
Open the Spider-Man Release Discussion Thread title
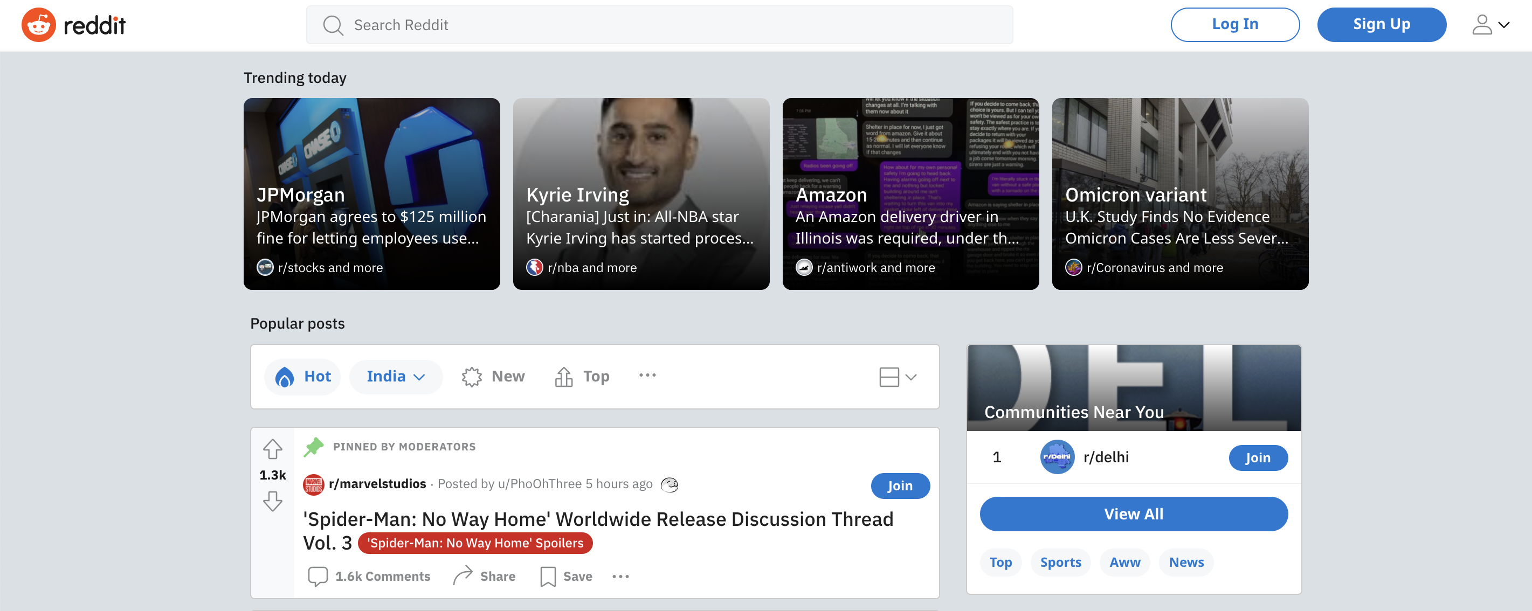pos(598,530)
